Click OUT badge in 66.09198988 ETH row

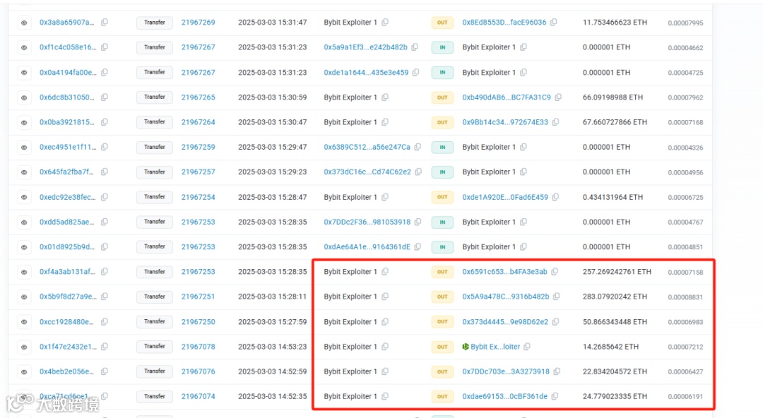[x=442, y=97]
